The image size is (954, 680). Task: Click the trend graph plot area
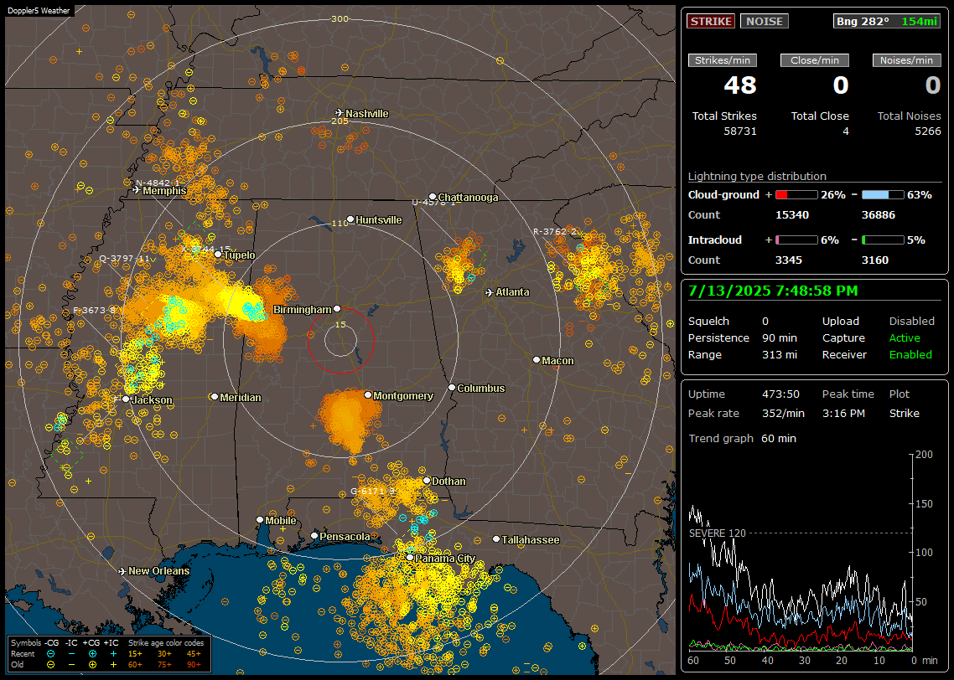(800, 552)
